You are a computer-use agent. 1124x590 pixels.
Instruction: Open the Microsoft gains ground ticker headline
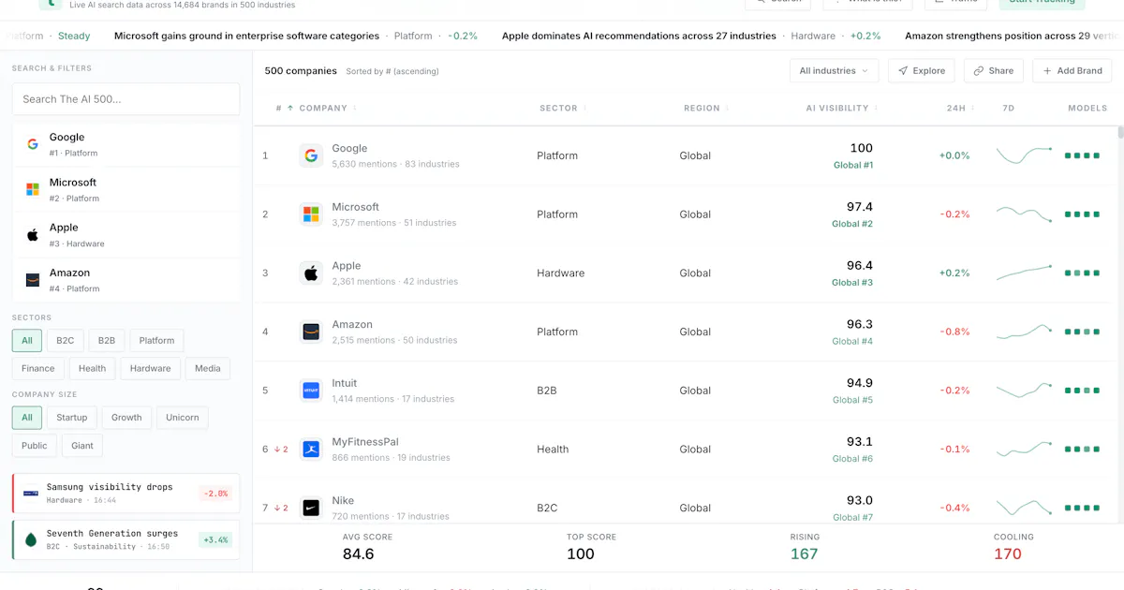click(246, 36)
